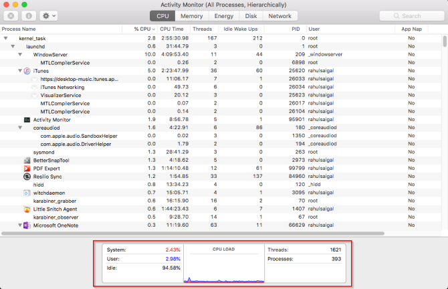
Task: Click User 2.98% value
Action: click(173, 259)
